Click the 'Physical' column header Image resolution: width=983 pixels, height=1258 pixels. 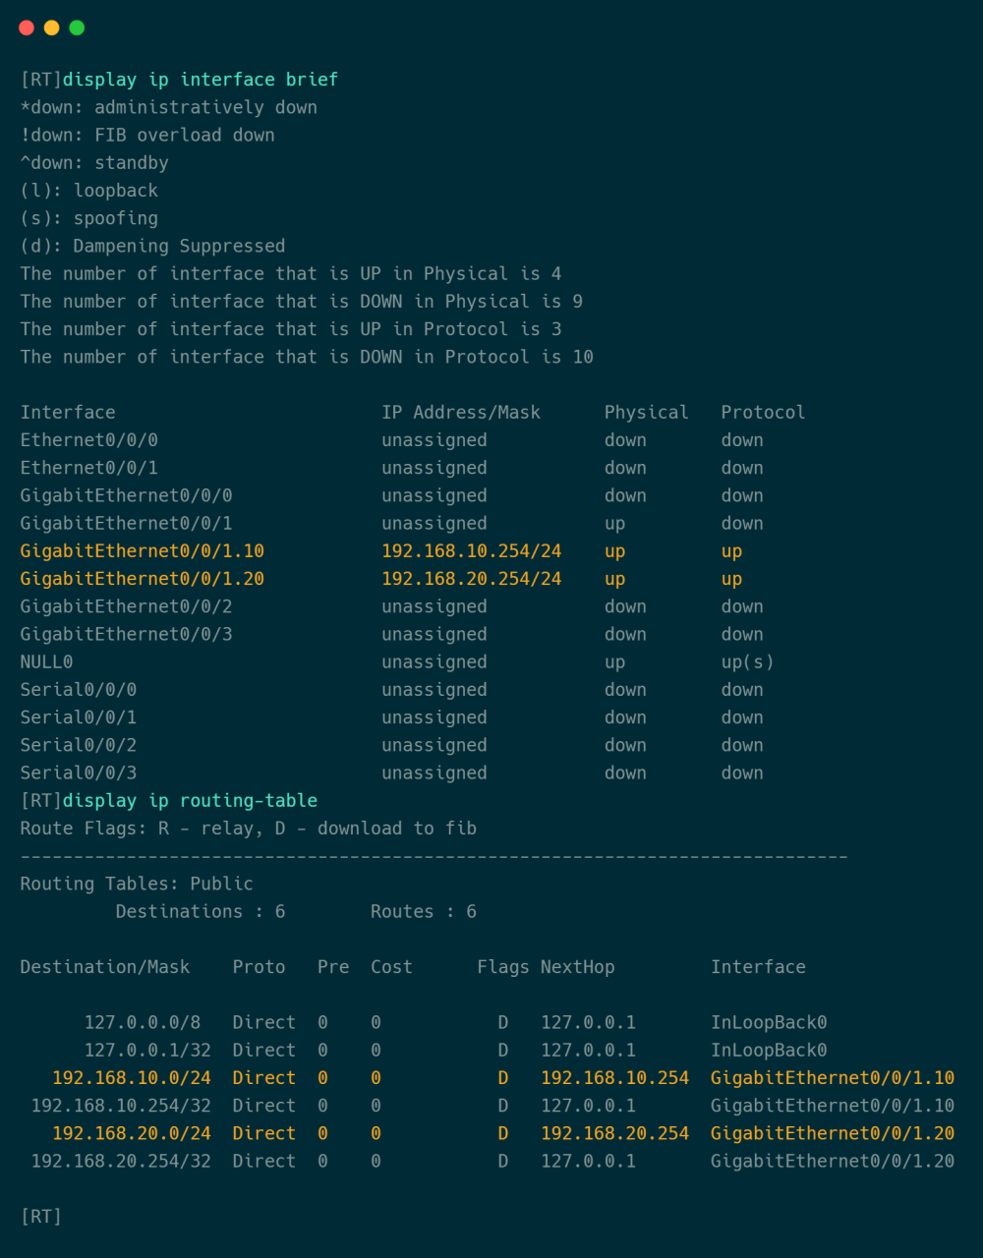click(647, 412)
